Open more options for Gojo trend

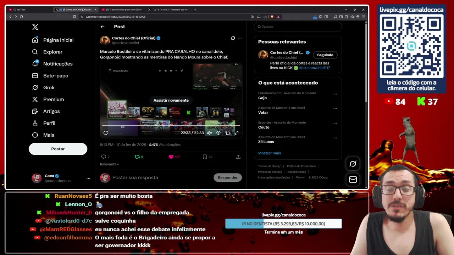(335, 94)
